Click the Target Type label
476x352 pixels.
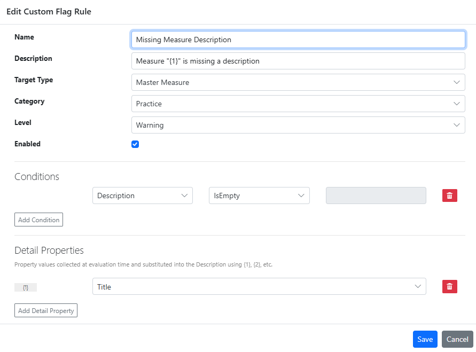coord(34,80)
